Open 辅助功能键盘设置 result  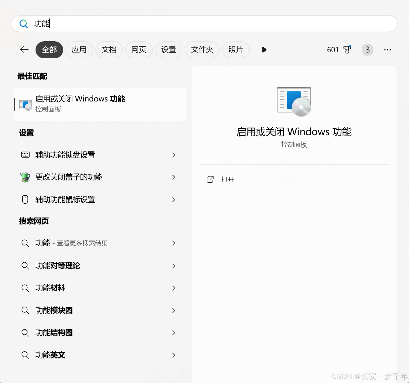pos(100,155)
